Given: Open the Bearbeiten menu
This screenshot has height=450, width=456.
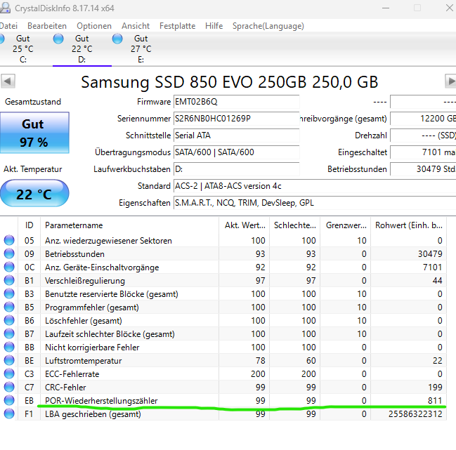Looking at the screenshot, I should [47, 26].
